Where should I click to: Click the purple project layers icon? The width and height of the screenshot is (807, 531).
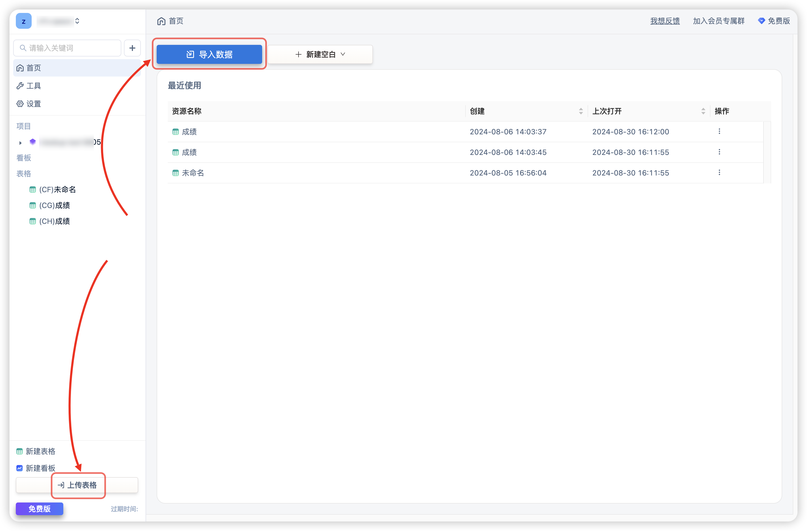(32, 142)
